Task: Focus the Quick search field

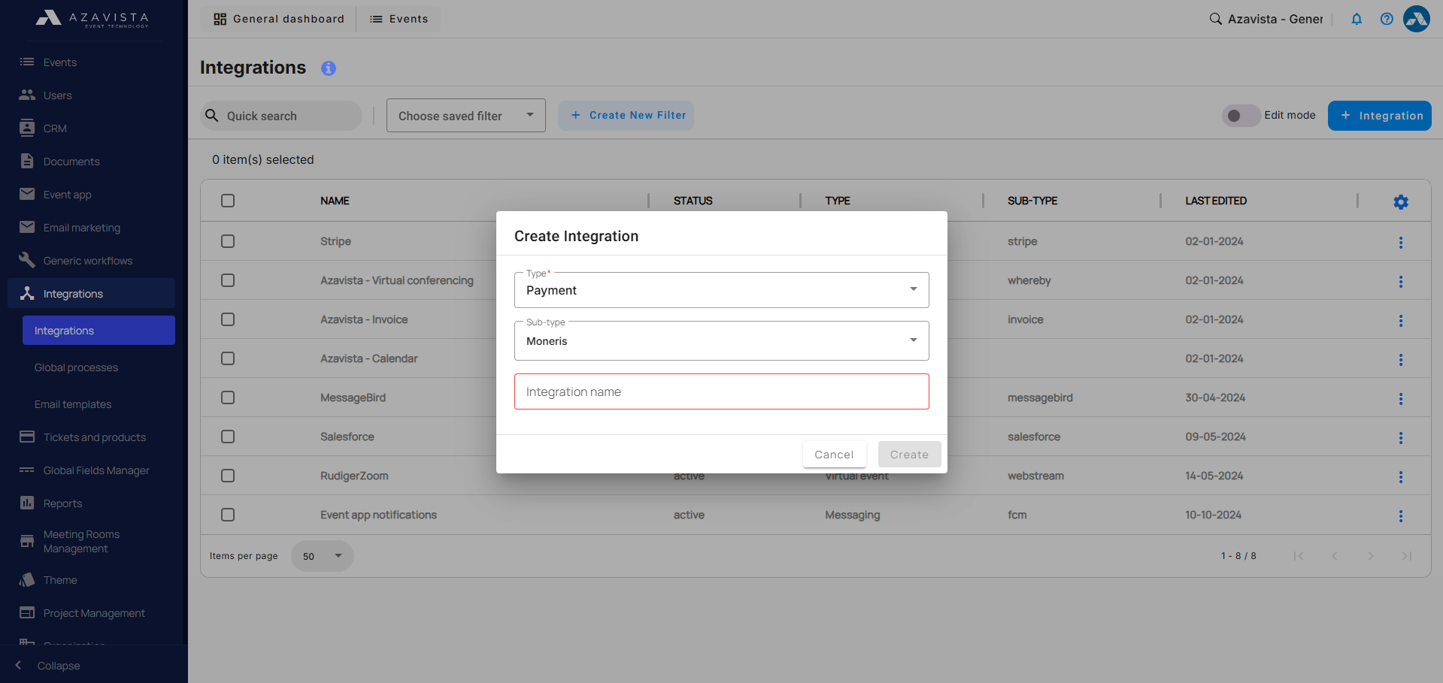Action: tap(281, 116)
